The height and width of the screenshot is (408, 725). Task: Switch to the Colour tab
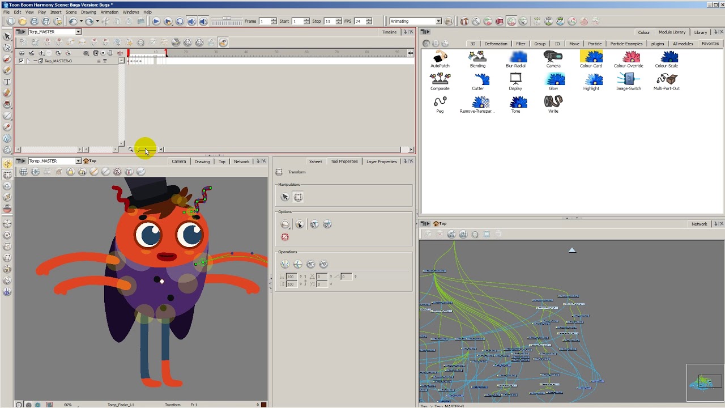(644, 32)
